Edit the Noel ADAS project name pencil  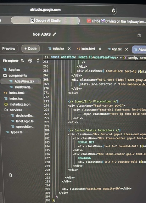point(55,34)
